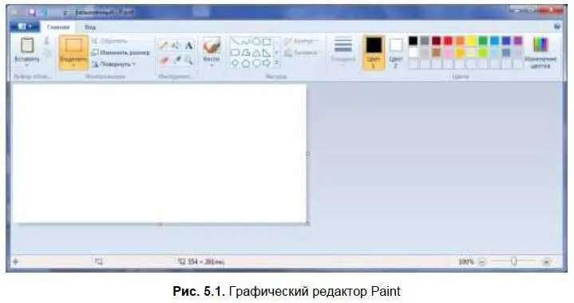Choose the Right triangle shape
Viewport: 574px width, 303px height.
(267, 53)
